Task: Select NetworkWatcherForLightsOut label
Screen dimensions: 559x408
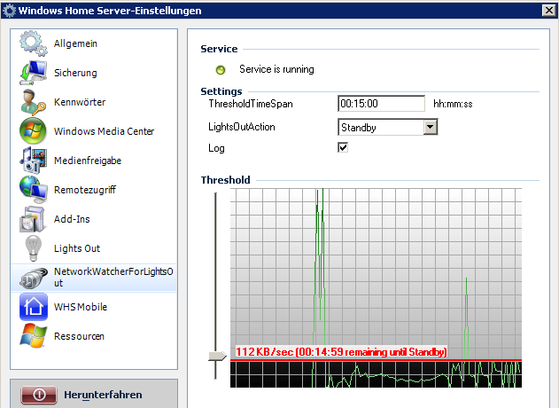Action: 113,278
